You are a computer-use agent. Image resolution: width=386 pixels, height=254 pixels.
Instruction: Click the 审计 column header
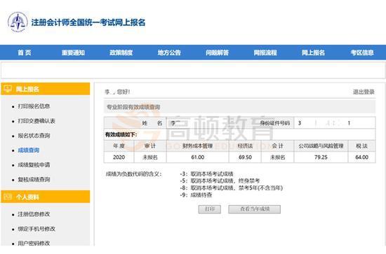(150, 146)
